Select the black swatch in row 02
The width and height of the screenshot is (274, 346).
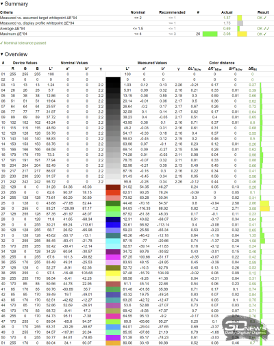click(113, 79)
